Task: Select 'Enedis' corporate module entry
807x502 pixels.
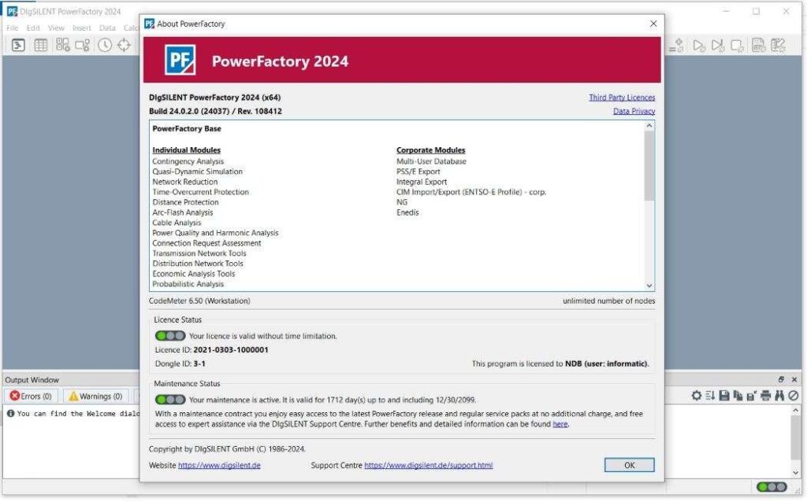Action: point(407,212)
